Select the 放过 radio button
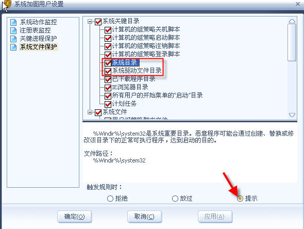 175,199
